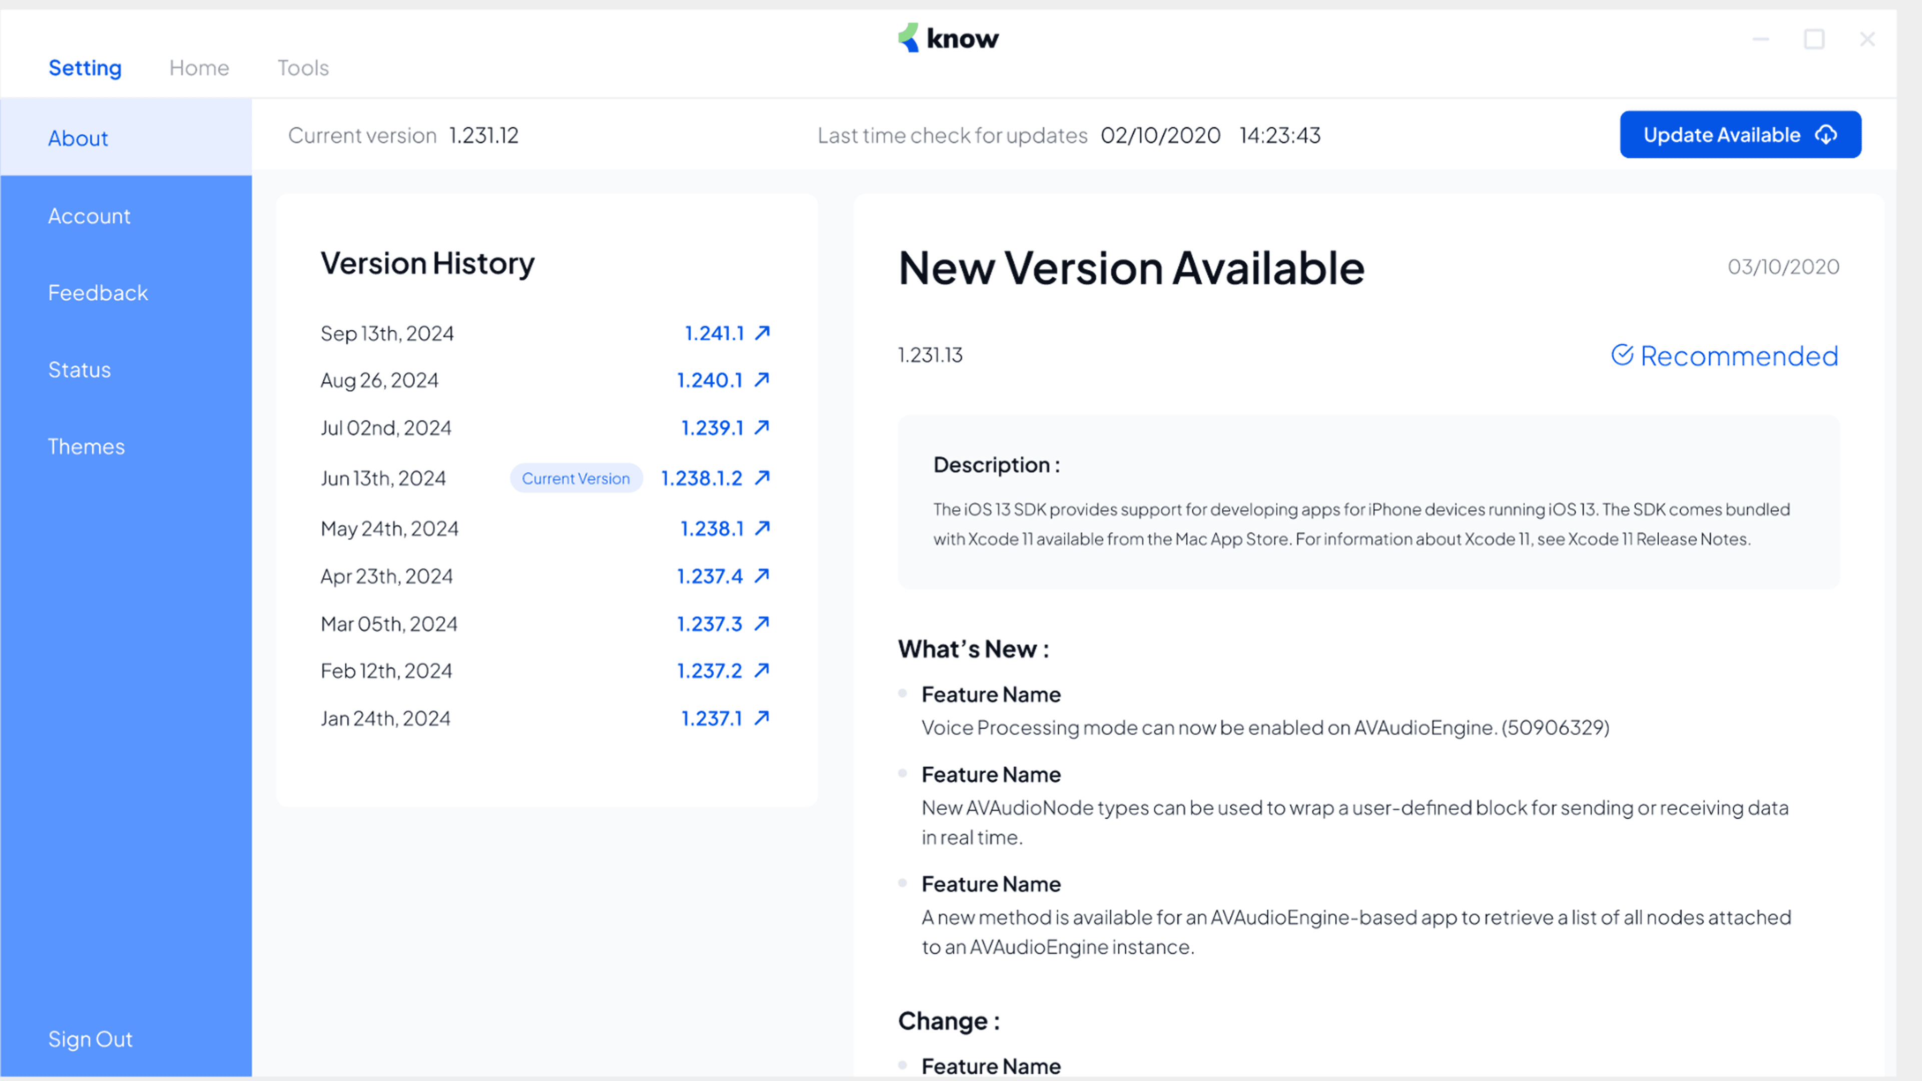Open version 1.238.1 arrow icon
The height and width of the screenshot is (1081, 1922).
click(x=762, y=528)
